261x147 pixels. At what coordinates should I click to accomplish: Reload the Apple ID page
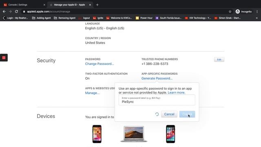pyautogui.click(x=16, y=11)
